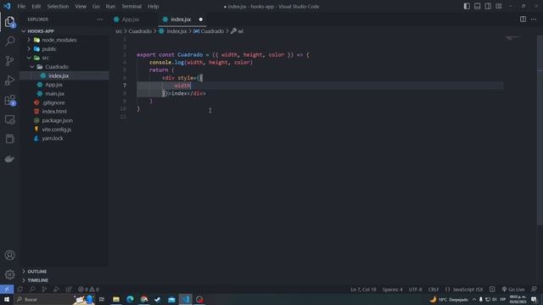The image size is (543, 305).
Task: Toggle Secondary Side Bar layout icon
Action: pos(488,6)
